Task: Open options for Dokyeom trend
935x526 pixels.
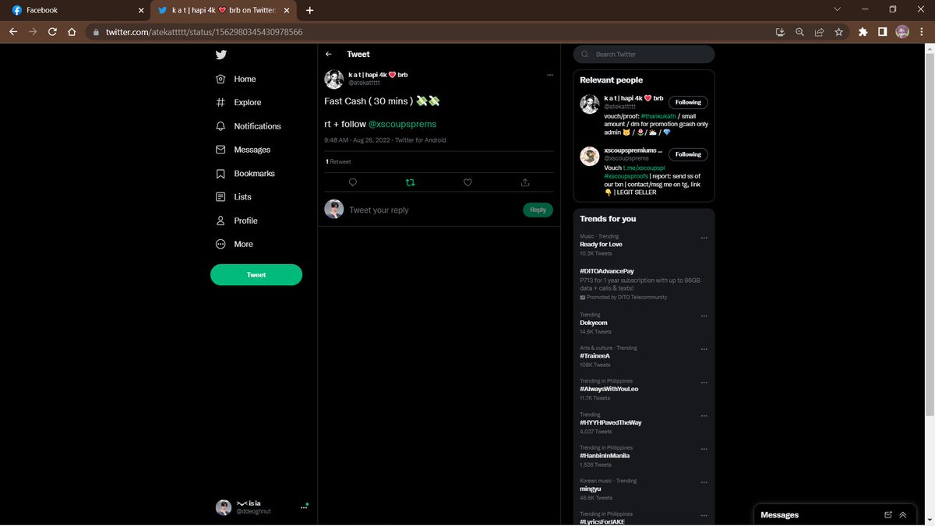Action: 704,316
